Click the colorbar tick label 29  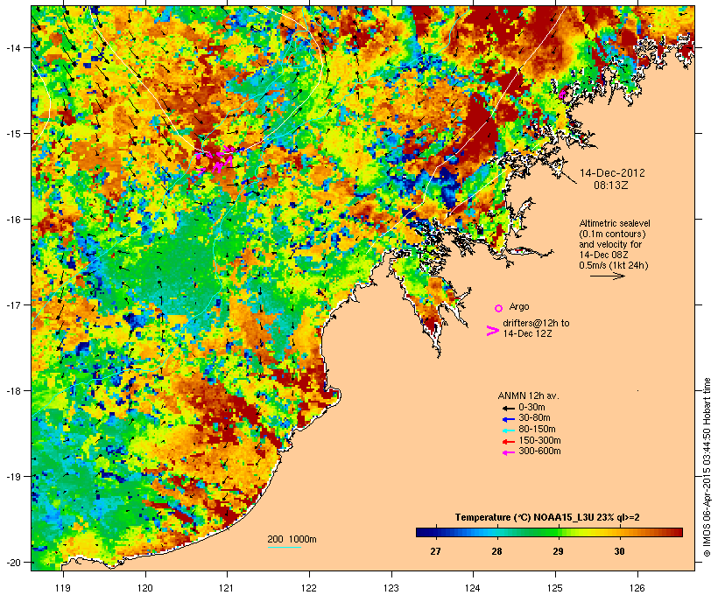pos(558,551)
